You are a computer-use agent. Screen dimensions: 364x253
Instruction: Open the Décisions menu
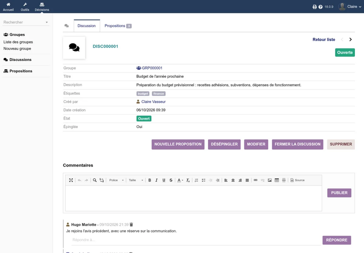[x=42, y=7]
